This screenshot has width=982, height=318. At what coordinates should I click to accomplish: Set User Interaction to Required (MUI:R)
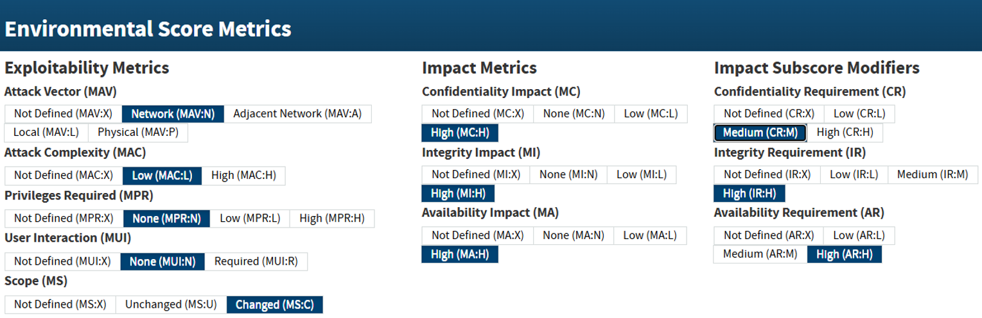pyautogui.click(x=256, y=262)
